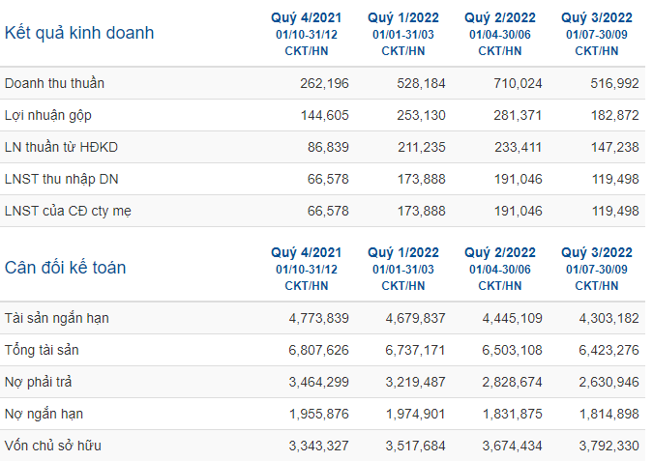Click the Doanh thu thuần row label
Viewport: 653px width, 461px height.
pyautogui.click(x=54, y=83)
